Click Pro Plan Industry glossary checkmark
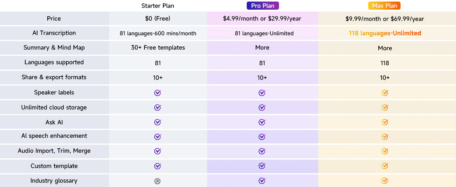The height and width of the screenshot is (187, 456). (262, 181)
